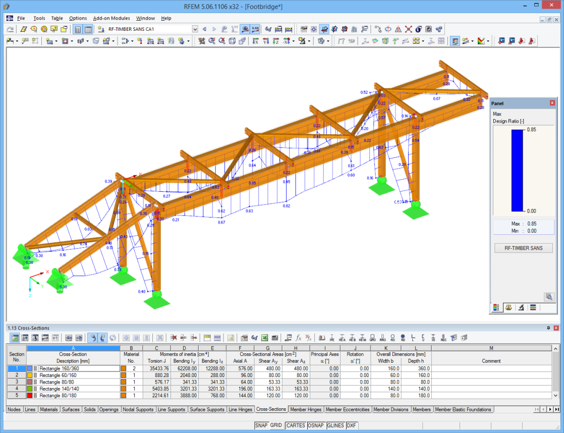This screenshot has height=433, width=564.
Task: Open the color assignment dropdown in the toolbar
Action: point(487,42)
